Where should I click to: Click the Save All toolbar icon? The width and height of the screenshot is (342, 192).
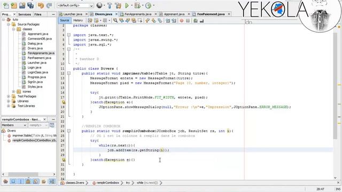pos(30,5)
